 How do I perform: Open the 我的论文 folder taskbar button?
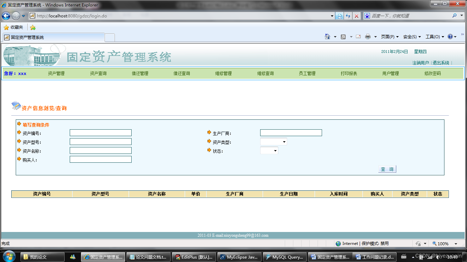[x=42, y=257]
